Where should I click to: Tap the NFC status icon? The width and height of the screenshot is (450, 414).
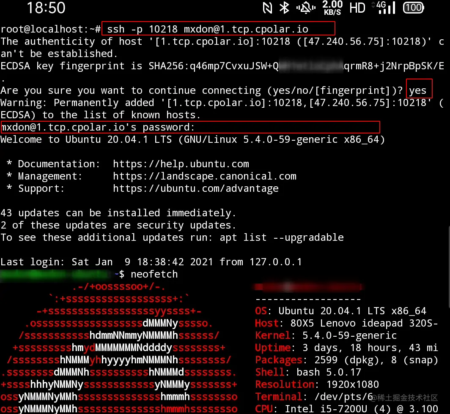click(x=267, y=8)
